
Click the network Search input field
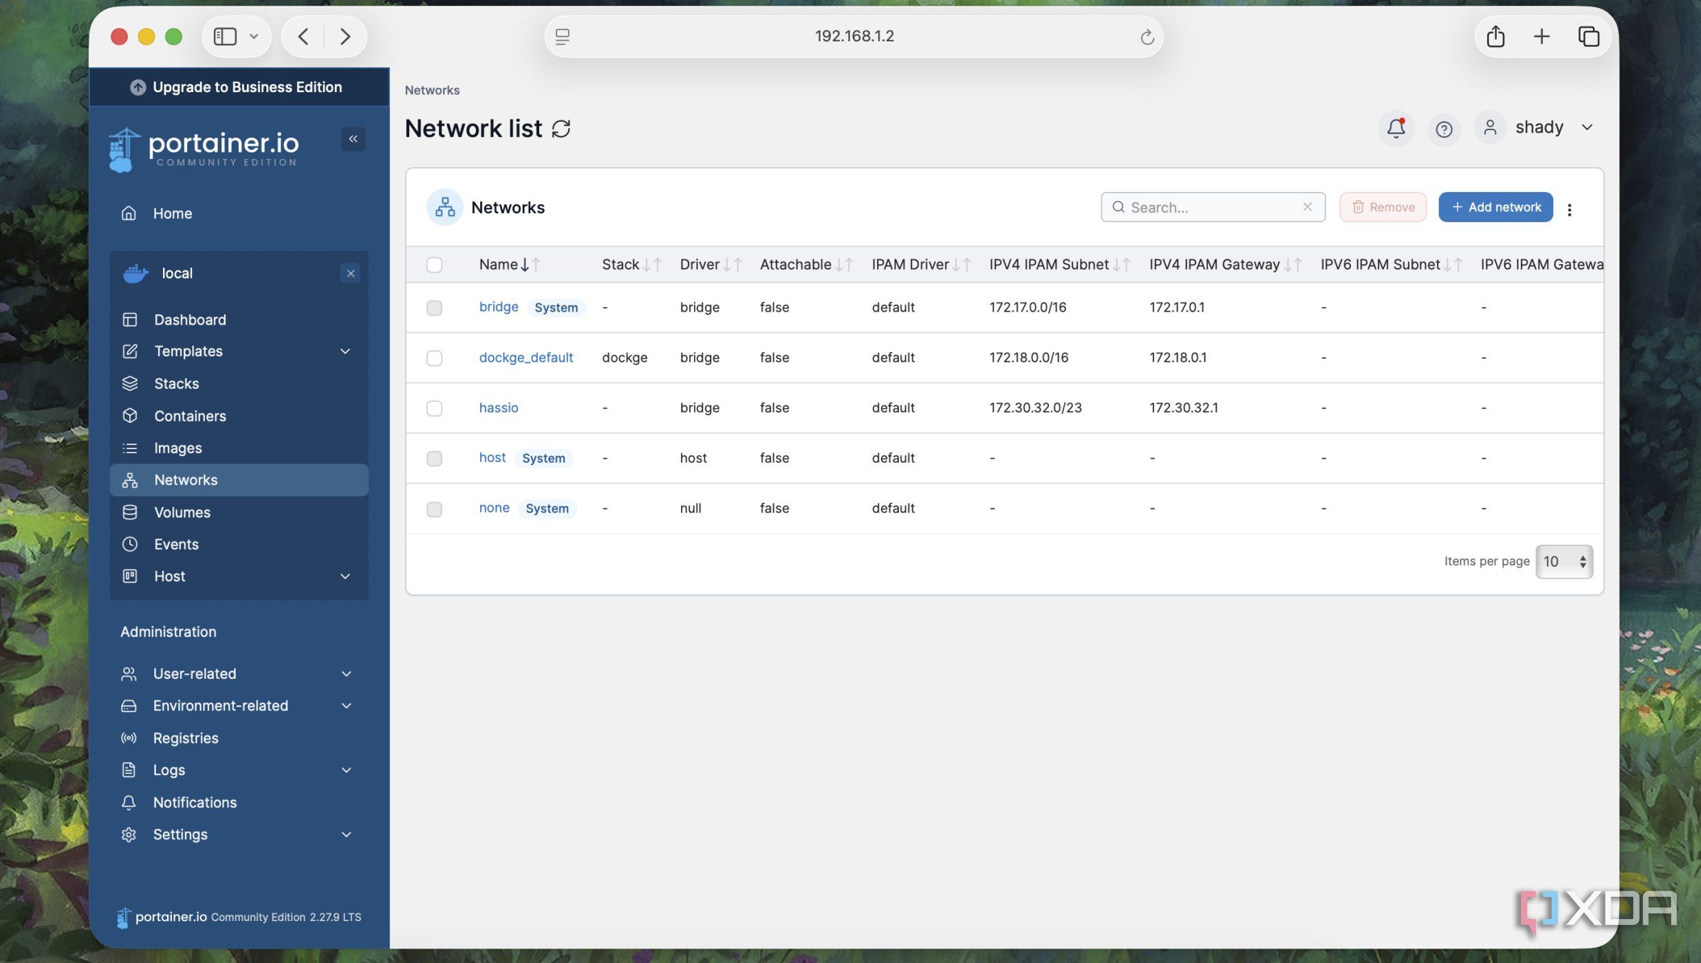click(x=1212, y=207)
